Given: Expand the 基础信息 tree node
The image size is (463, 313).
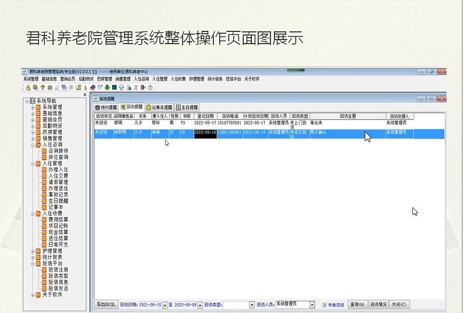Looking at the screenshot, I should coord(33,113).
